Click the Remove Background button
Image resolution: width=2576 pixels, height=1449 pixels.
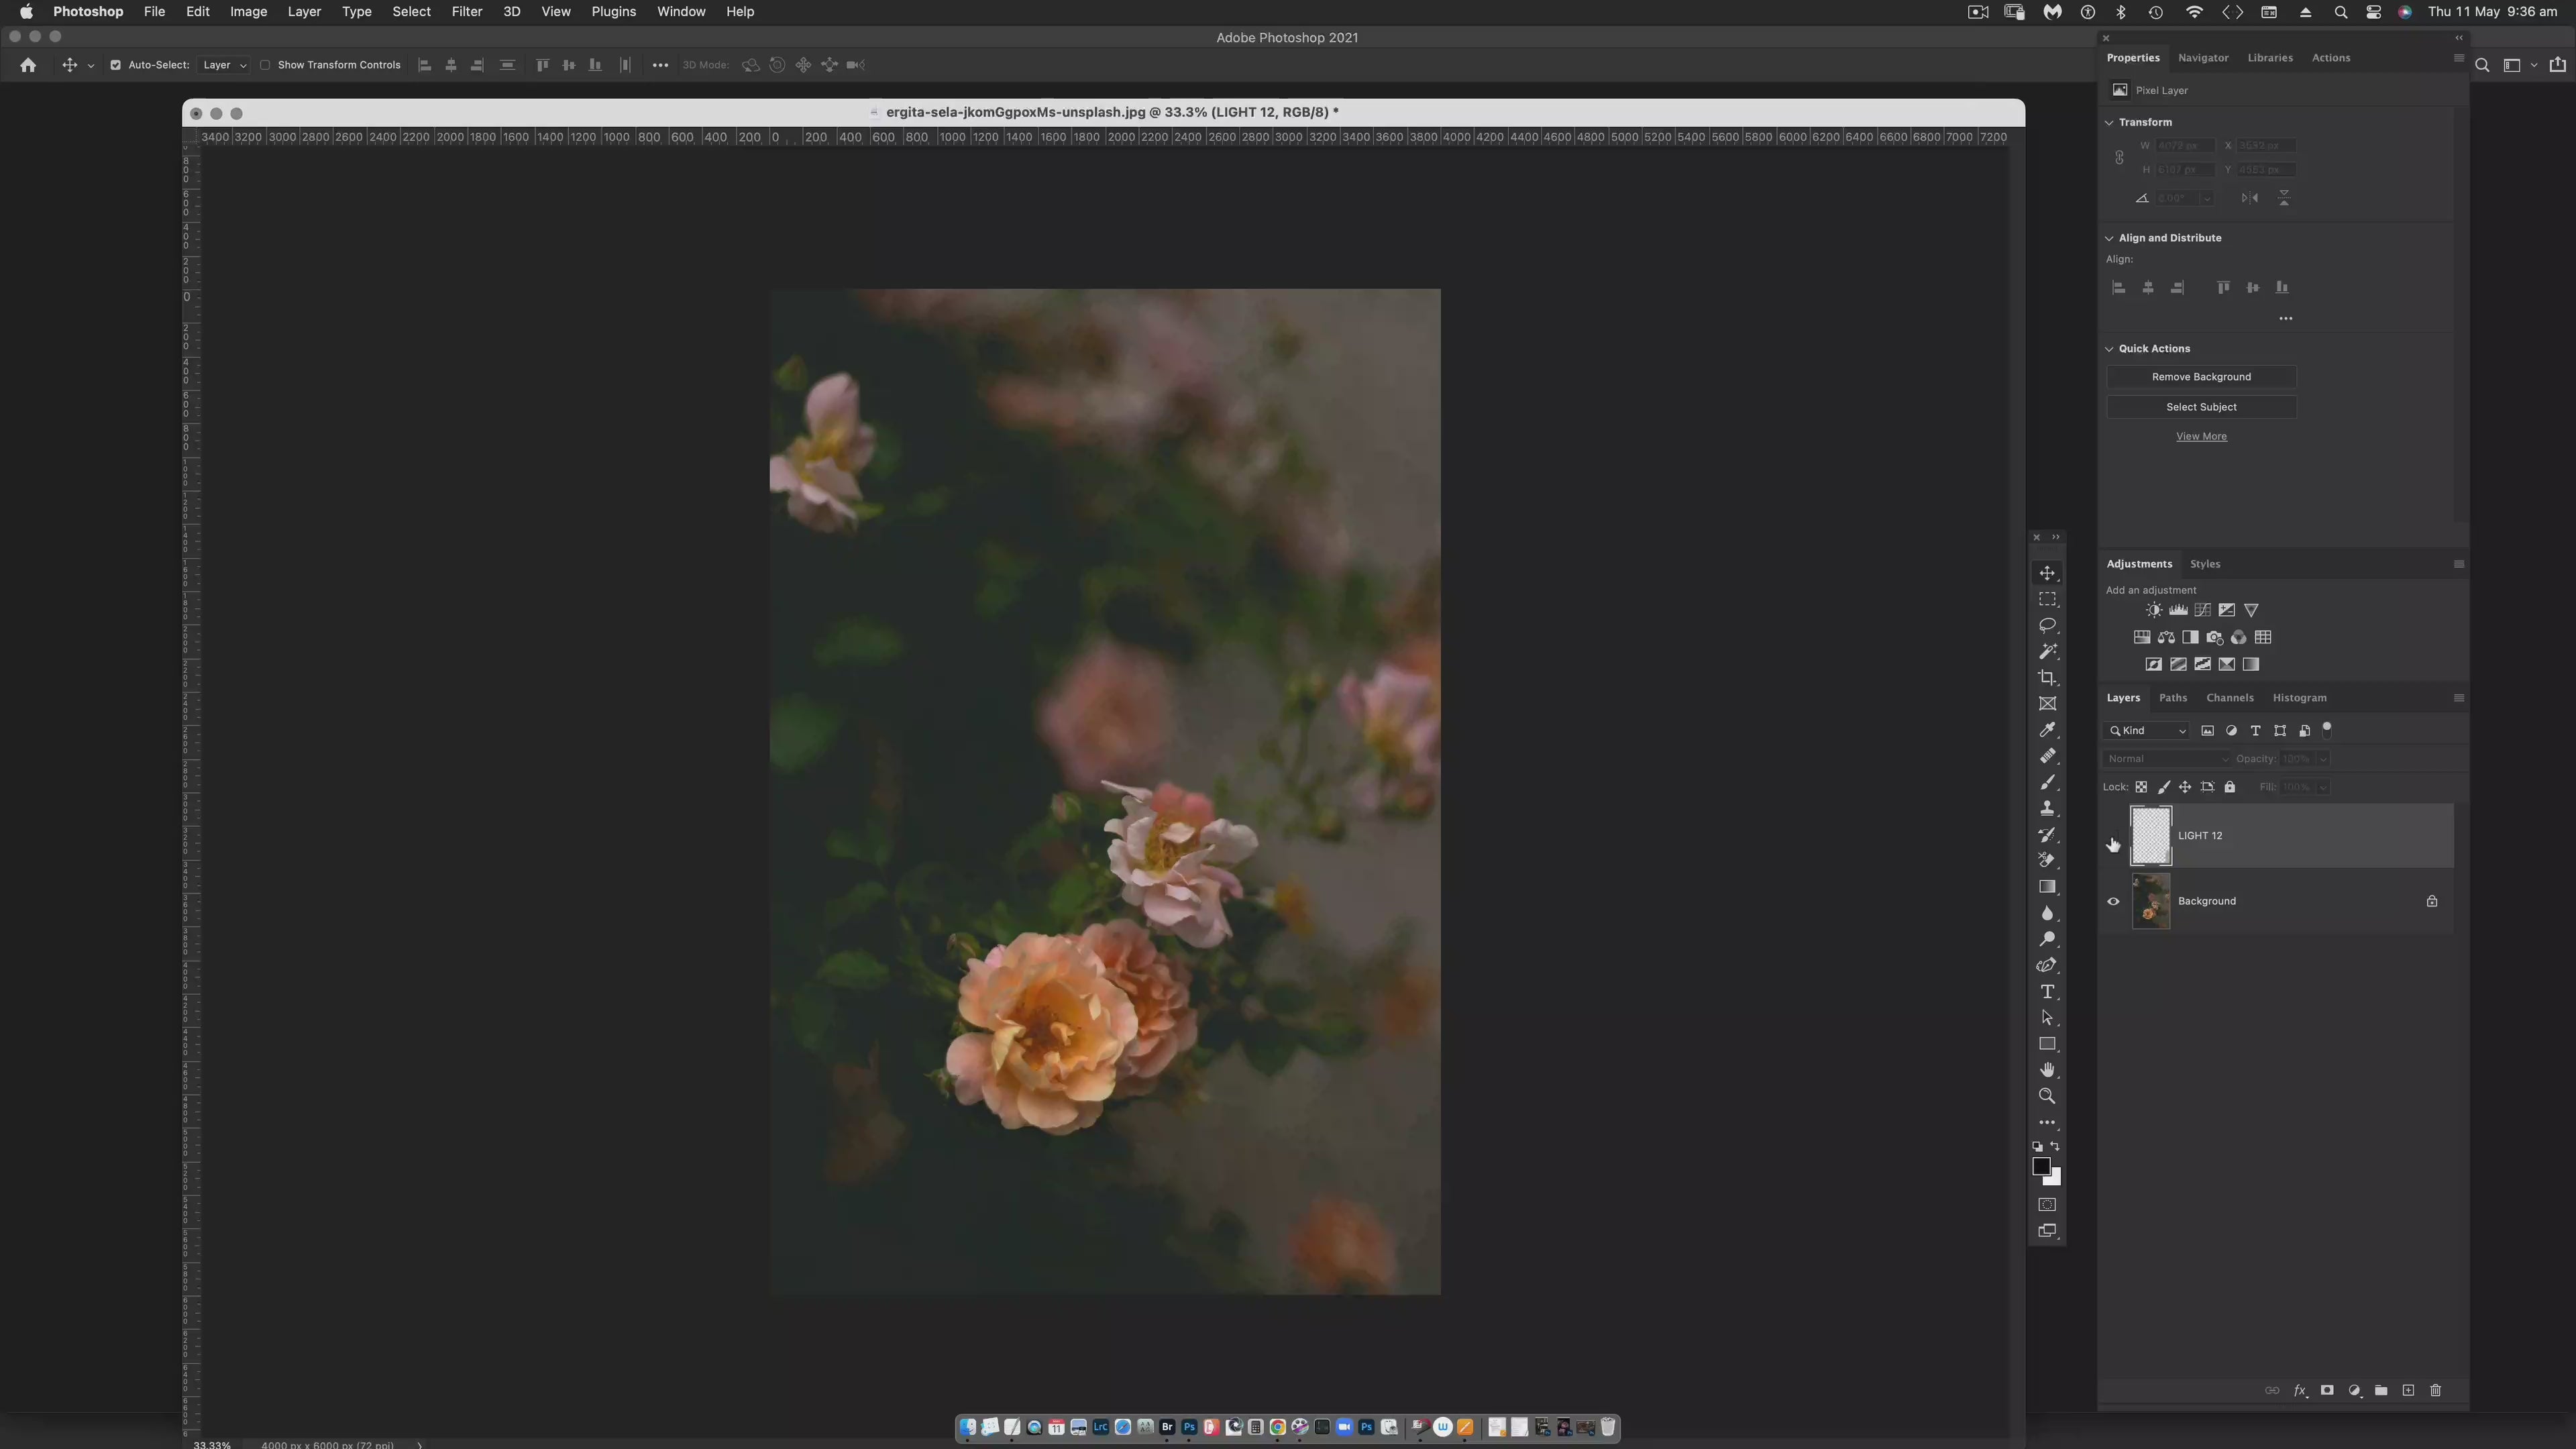[2201, 377]
